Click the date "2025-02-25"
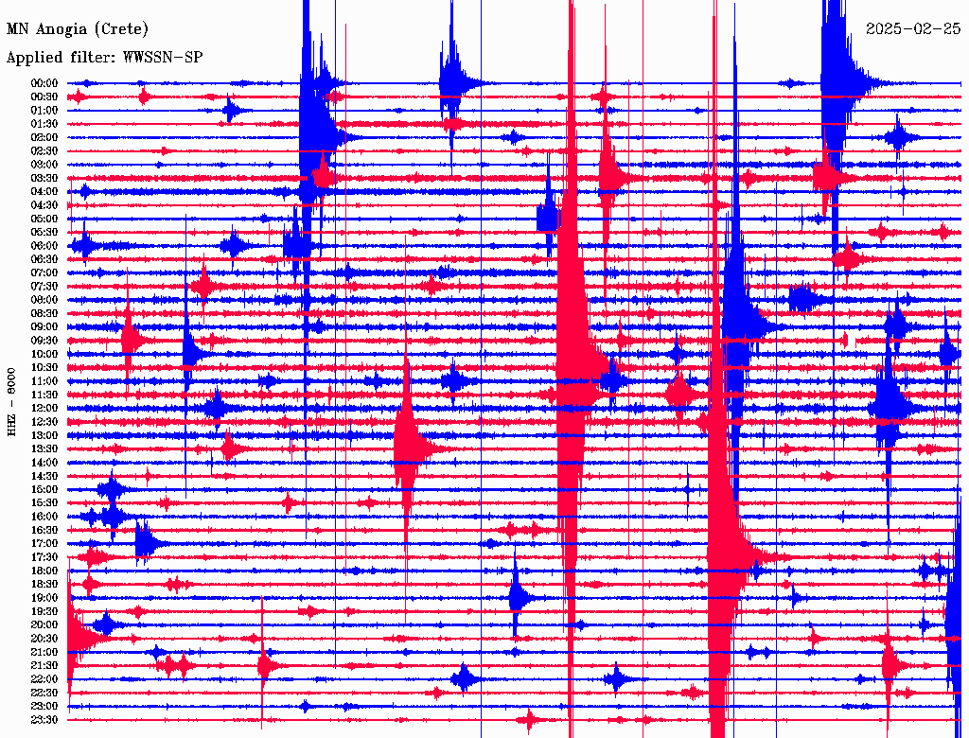Screen dimensions: 969x738 (913, 29)
